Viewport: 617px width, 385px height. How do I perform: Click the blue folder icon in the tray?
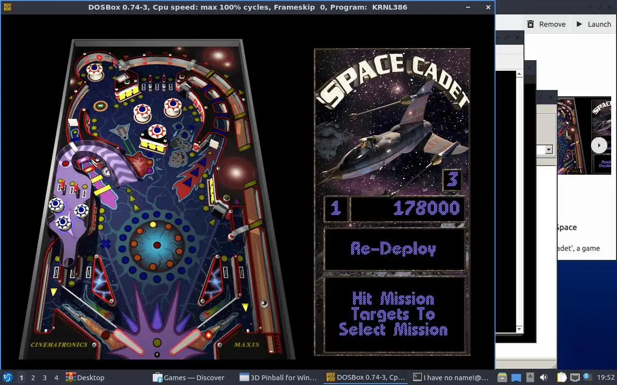[x=516, y=378]
